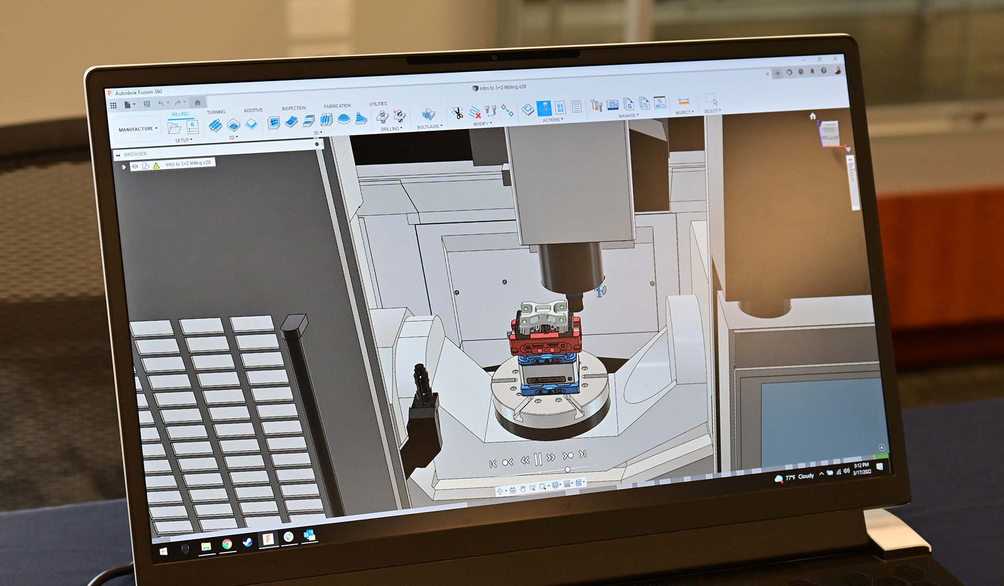
Task: Switch to the TURNING tab
Action: click(216, 111)
